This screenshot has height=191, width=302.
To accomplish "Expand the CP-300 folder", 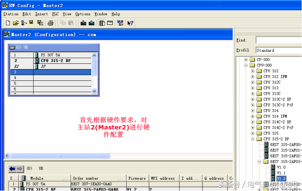I will pos(246,60).
